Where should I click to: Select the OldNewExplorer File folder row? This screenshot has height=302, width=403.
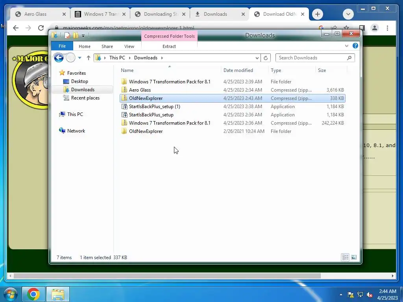point(232,131)
